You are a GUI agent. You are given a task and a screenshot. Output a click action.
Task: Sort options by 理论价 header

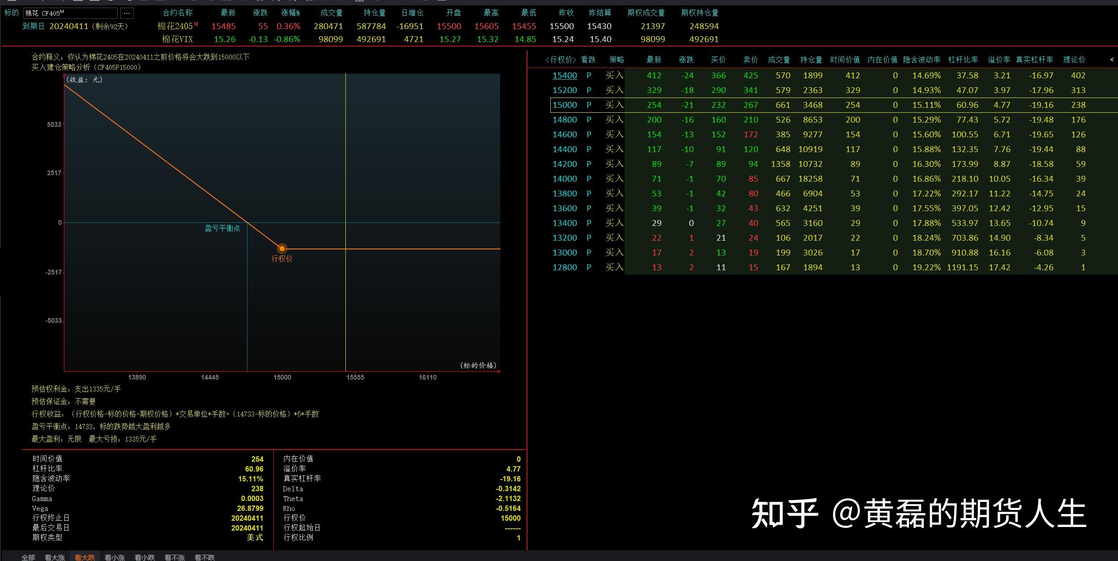click(x=1074, y=59)
